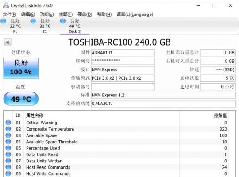Select the Host Write Commands attribute name

[x=48, y=174]
